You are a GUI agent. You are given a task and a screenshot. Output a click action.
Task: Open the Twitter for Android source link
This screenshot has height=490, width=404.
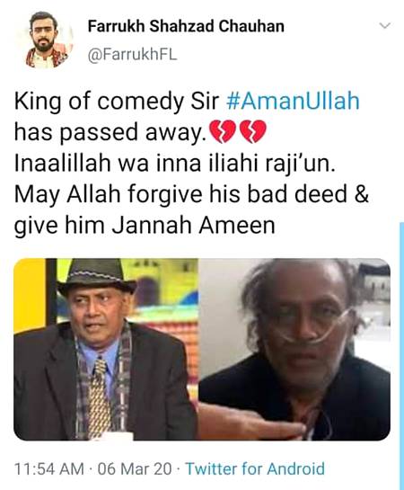255,468
